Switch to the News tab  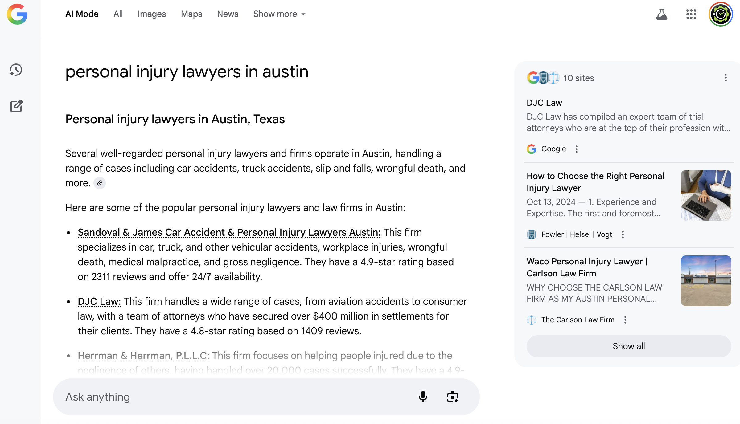click(228, 14)
